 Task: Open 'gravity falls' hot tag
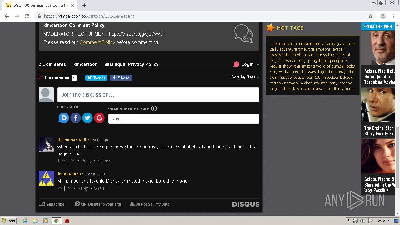(x=279, y=55)
